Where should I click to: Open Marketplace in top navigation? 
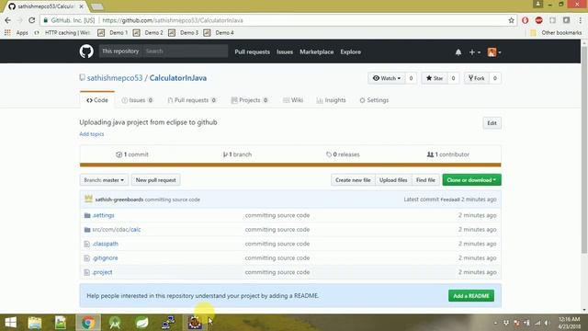point(316,51)
